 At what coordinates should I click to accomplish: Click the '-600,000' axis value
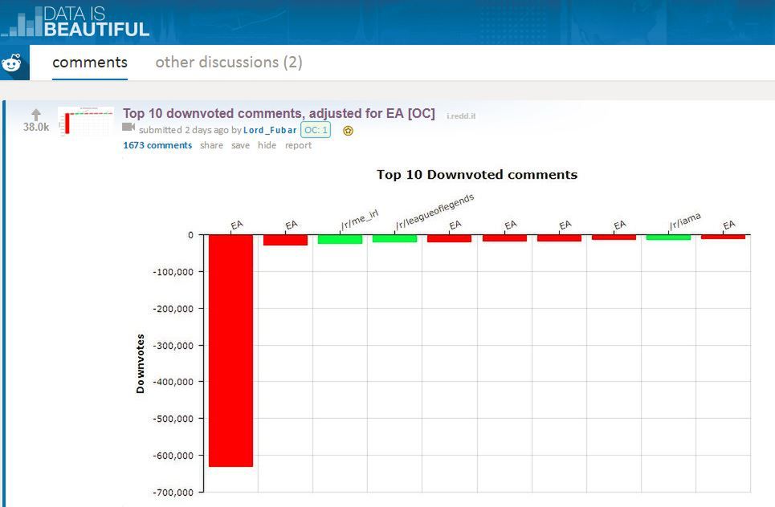pyautogui.click(x=173, y=456)
